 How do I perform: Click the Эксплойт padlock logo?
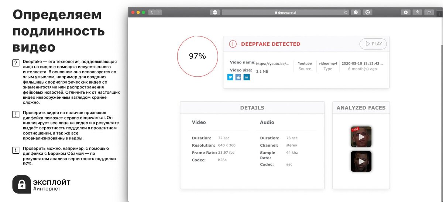[x=21, y=185]
